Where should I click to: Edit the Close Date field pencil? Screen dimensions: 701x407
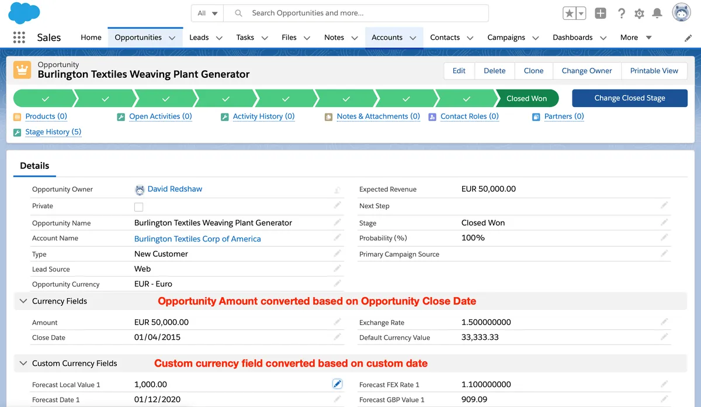(x=337, y=336)
